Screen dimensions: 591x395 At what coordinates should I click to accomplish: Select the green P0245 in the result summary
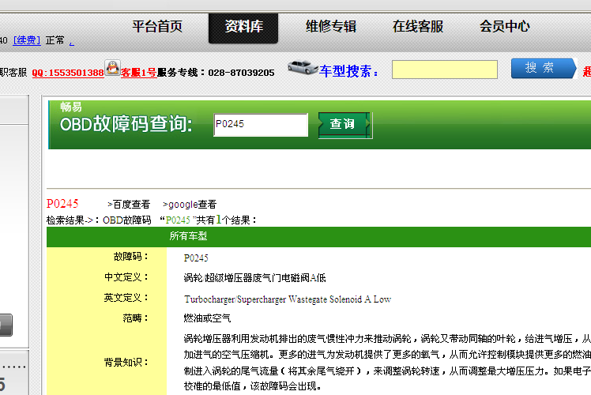[x=178, y=220]
